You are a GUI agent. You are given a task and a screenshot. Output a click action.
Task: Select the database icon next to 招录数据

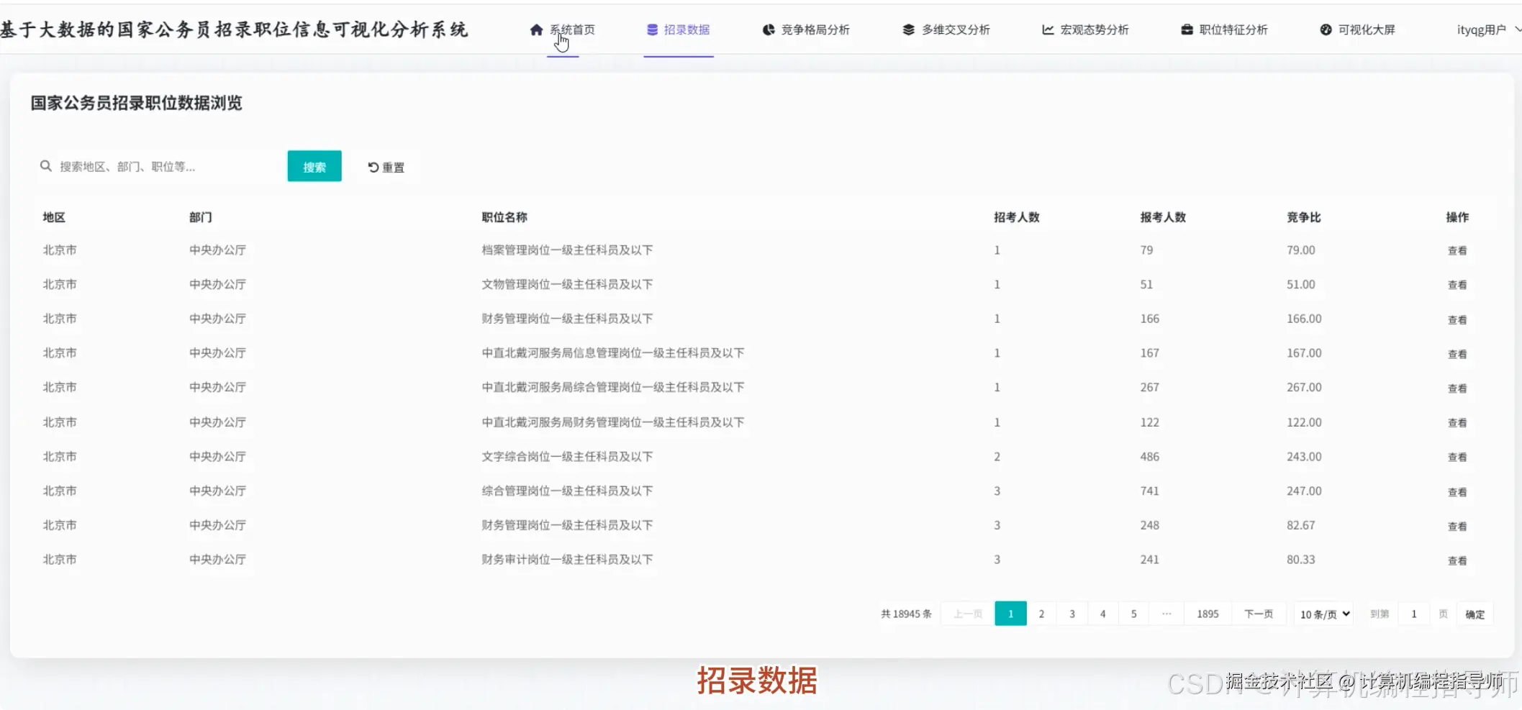click(653, 29)
